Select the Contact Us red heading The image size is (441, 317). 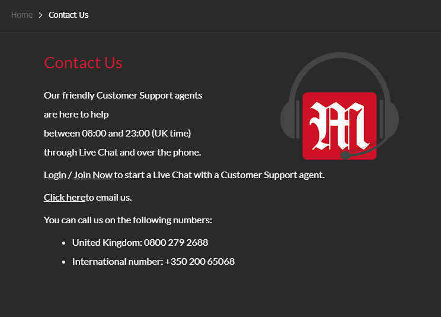click(x=83, y=62)
